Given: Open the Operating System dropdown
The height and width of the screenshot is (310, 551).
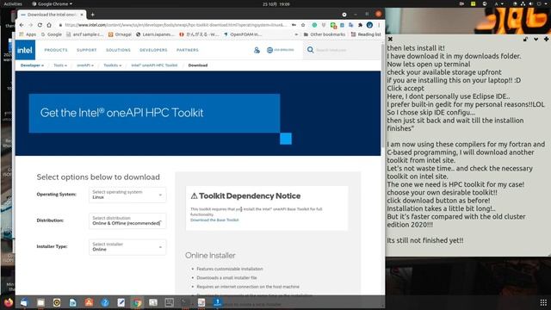Looking at the screenshot, I should (x=127, y=195).
